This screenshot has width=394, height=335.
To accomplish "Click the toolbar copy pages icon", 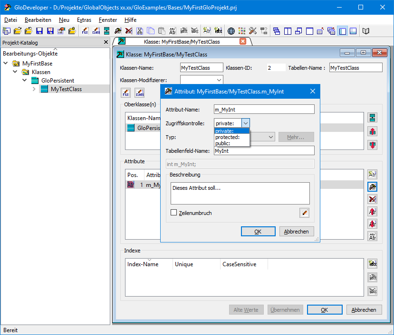I will (151, 31).
